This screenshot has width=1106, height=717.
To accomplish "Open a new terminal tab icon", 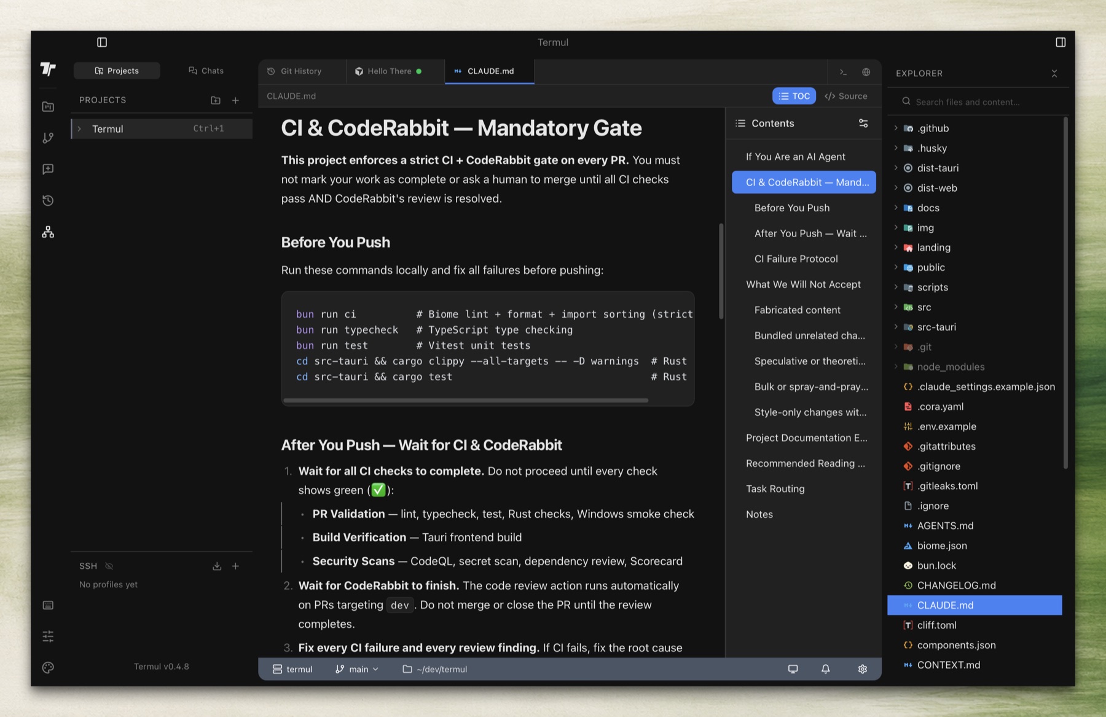I will click(x=843, y=72).
